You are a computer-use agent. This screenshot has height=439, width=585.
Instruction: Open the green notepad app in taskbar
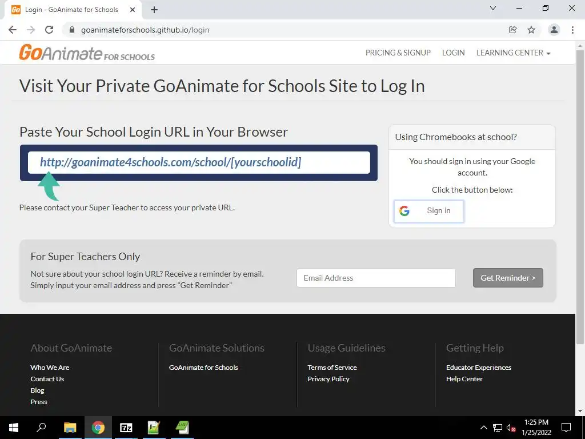(154, 428)
